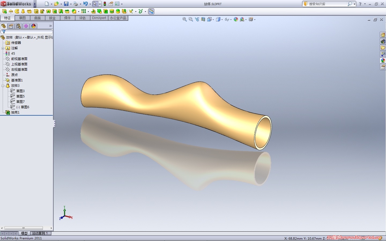Click the Rebuild traffic light icon
Screen dimensions: 386x241
(105, 4)
